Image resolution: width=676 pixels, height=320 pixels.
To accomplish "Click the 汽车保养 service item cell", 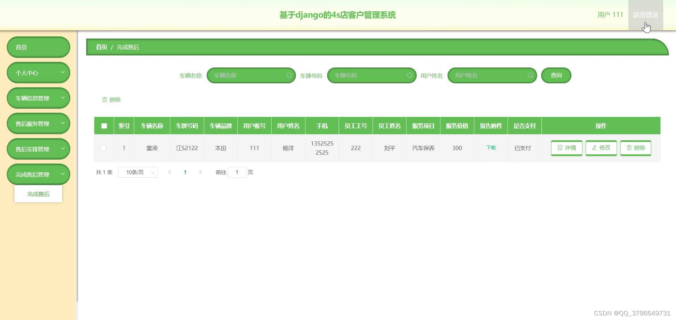I will coord(423,148).
